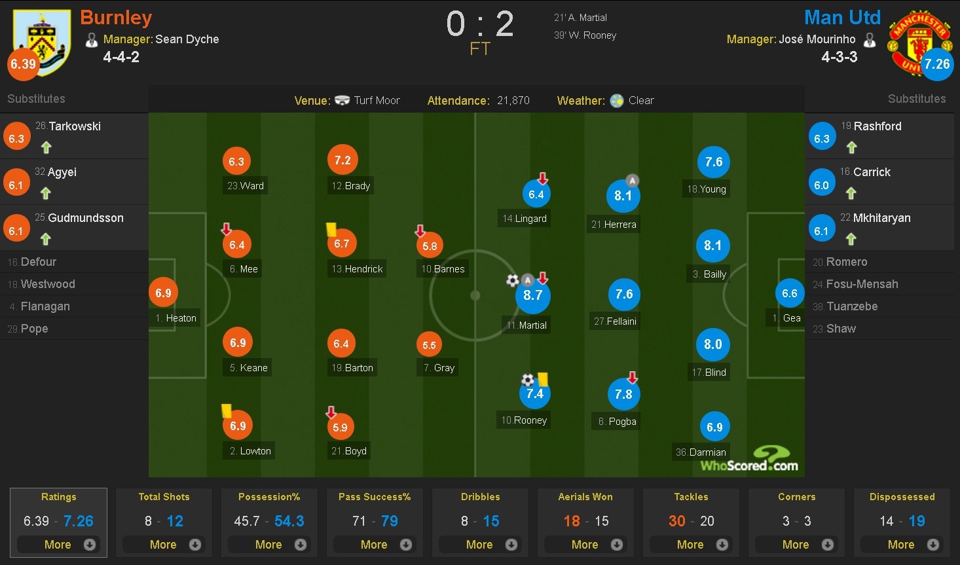Expand More under Total Shots

pos(164,544)
